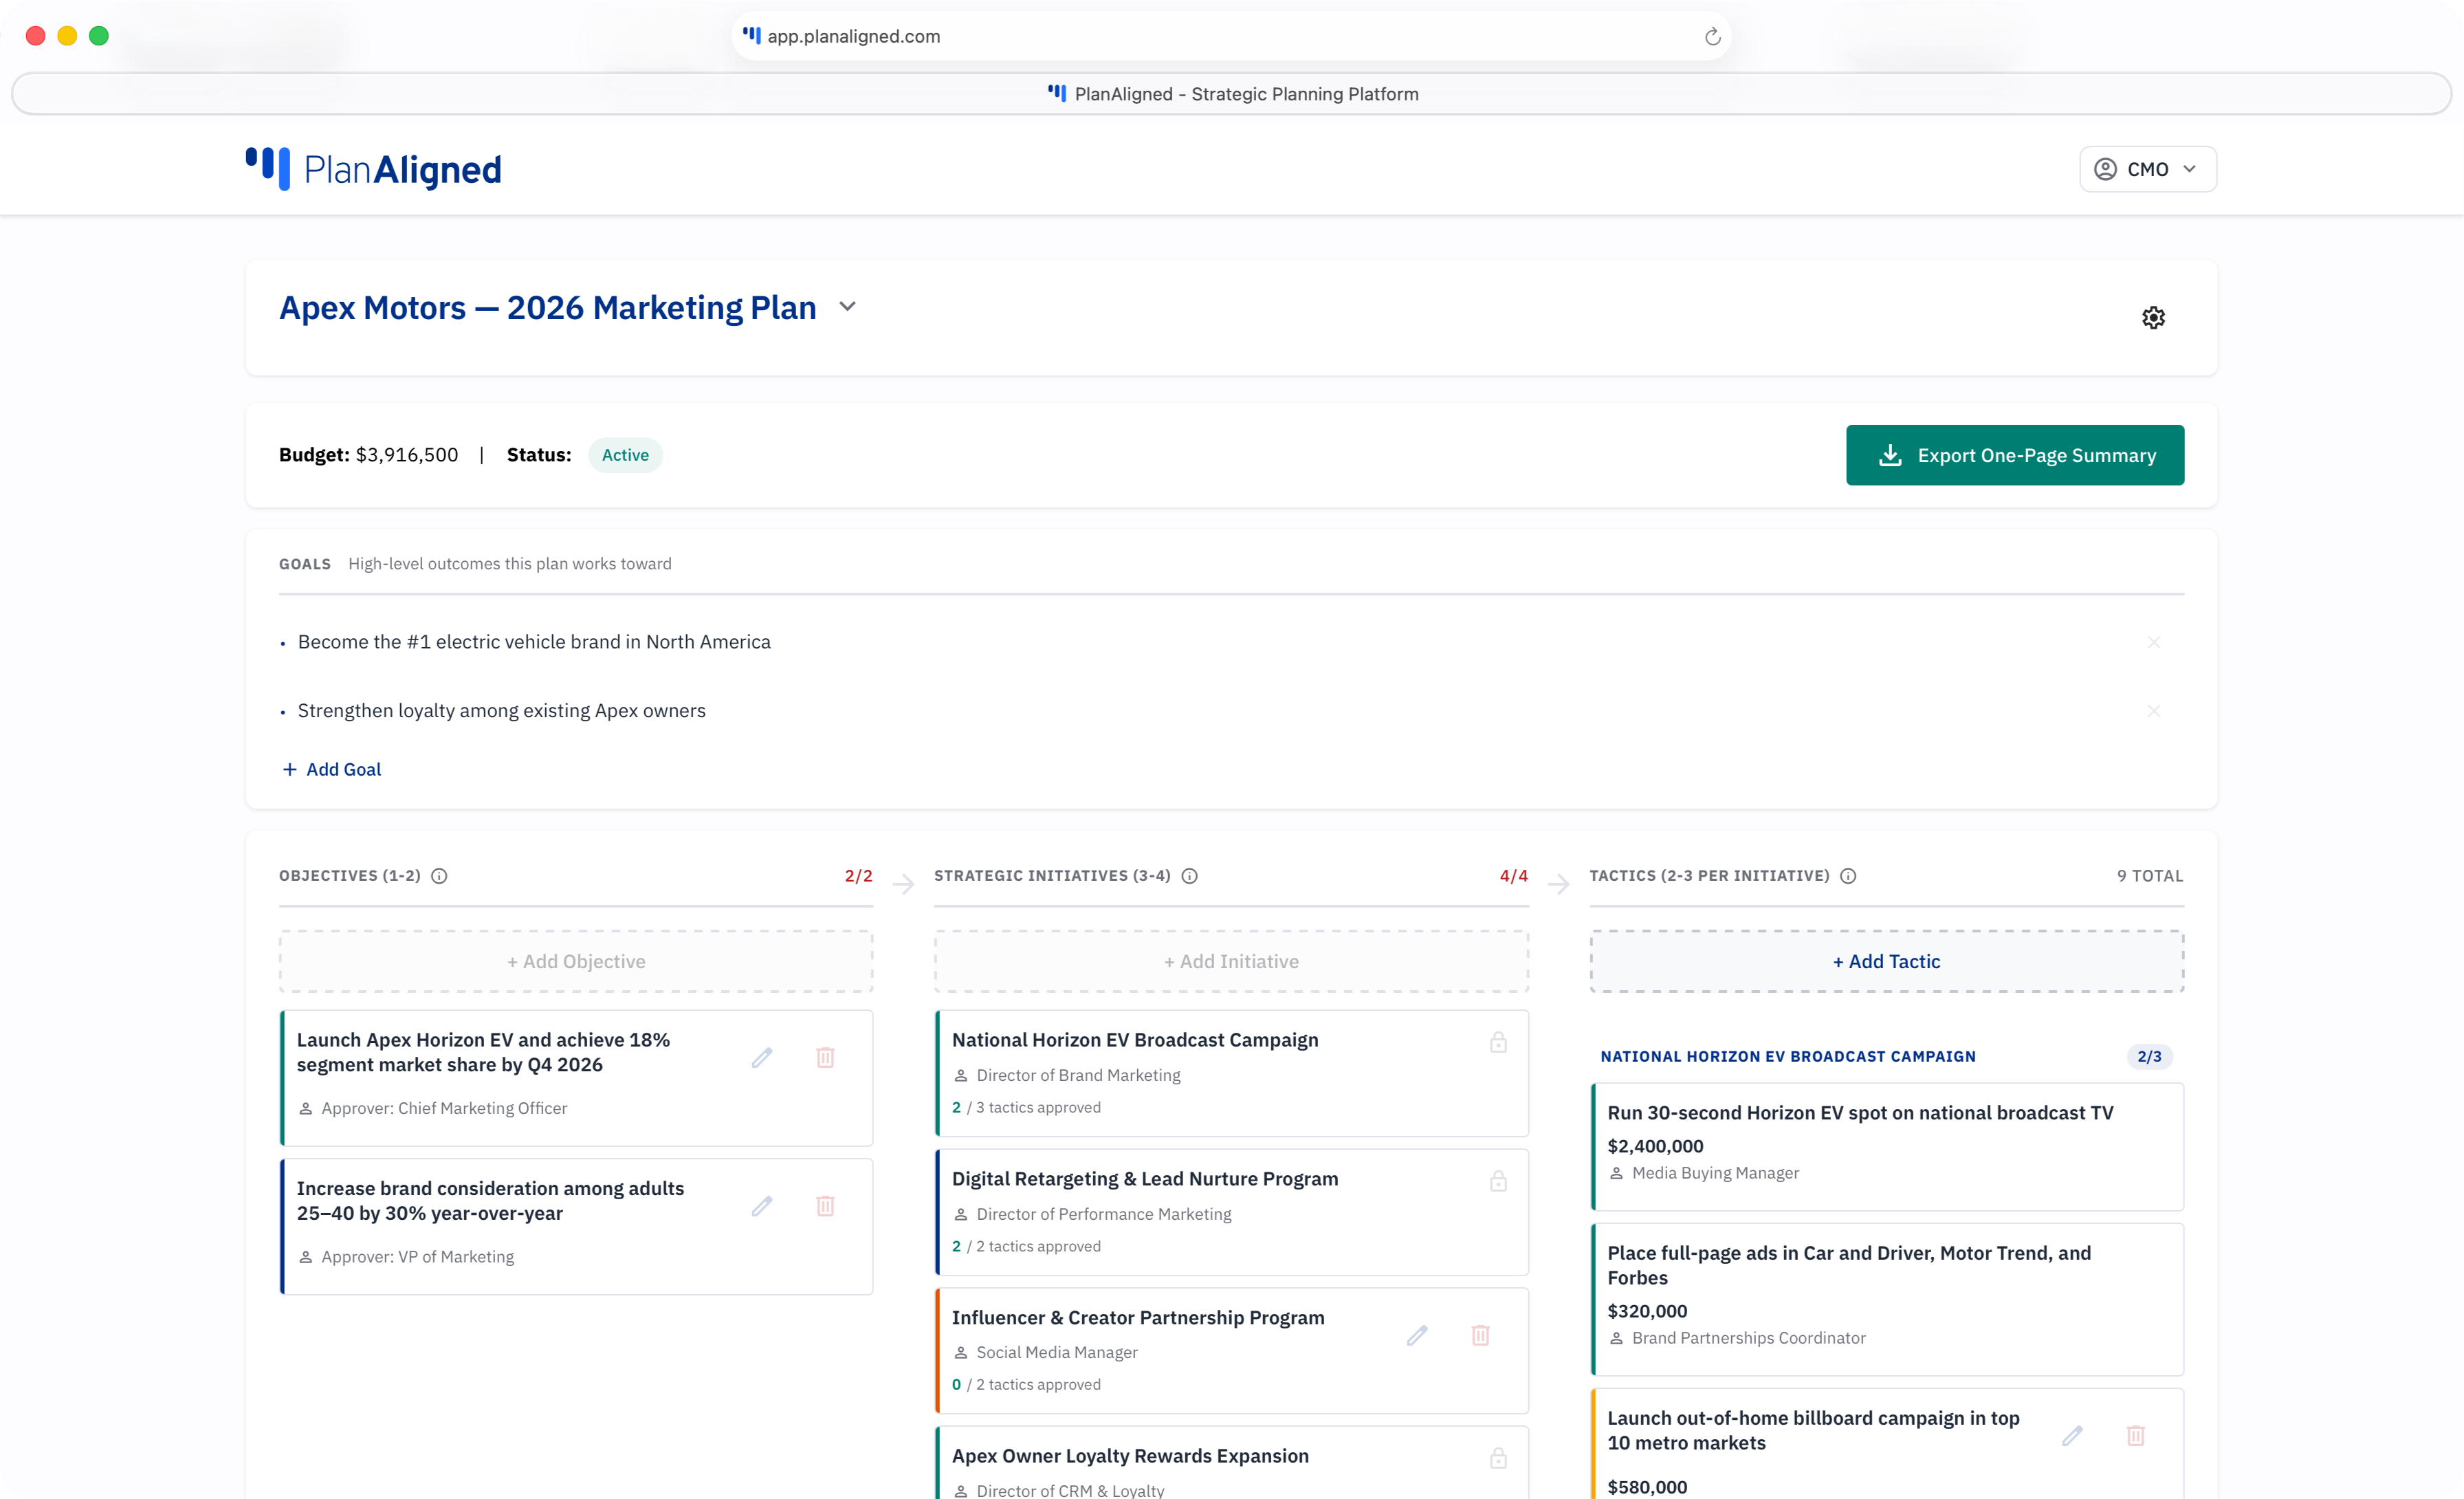Screen dimensions: 2464x1499
Task: Open plan settings gear icon
Action: click(x=2153, y=318)
